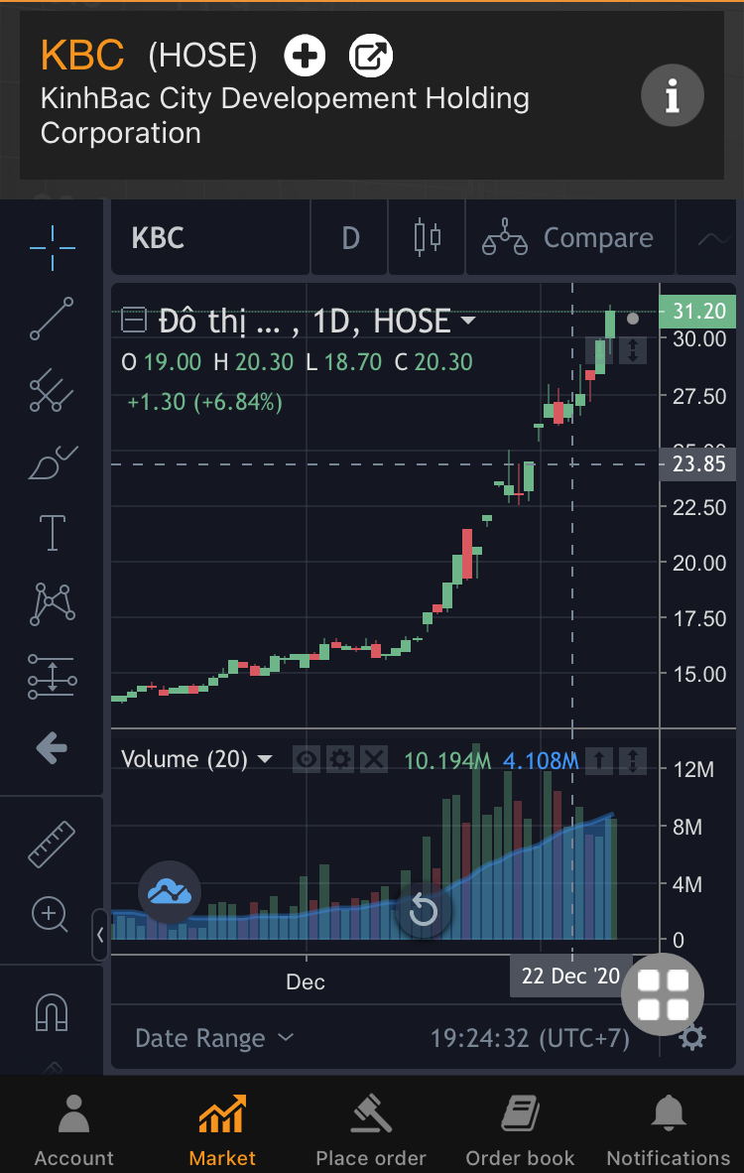Screen dimensions: 744x1173
Task: Open KBC chart in external window icon
Action: click(x=371, y=57)
